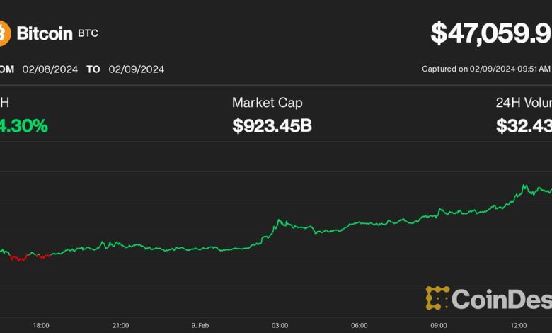Select the 02/08/2024 start date

50,69
